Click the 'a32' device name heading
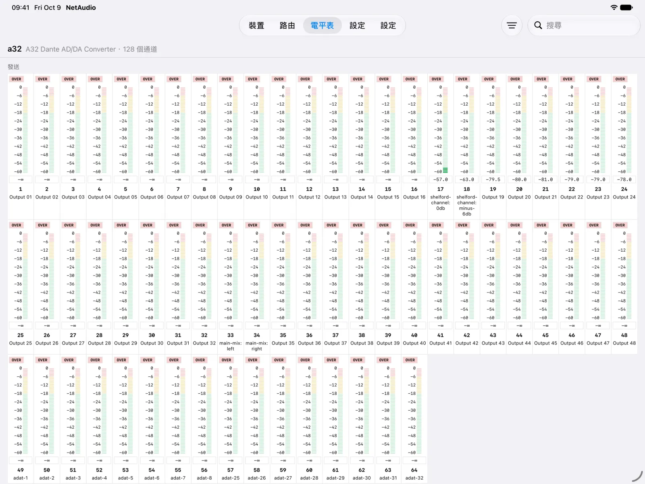The height and width of the screenshot is (484, 645). click(15, 49)
